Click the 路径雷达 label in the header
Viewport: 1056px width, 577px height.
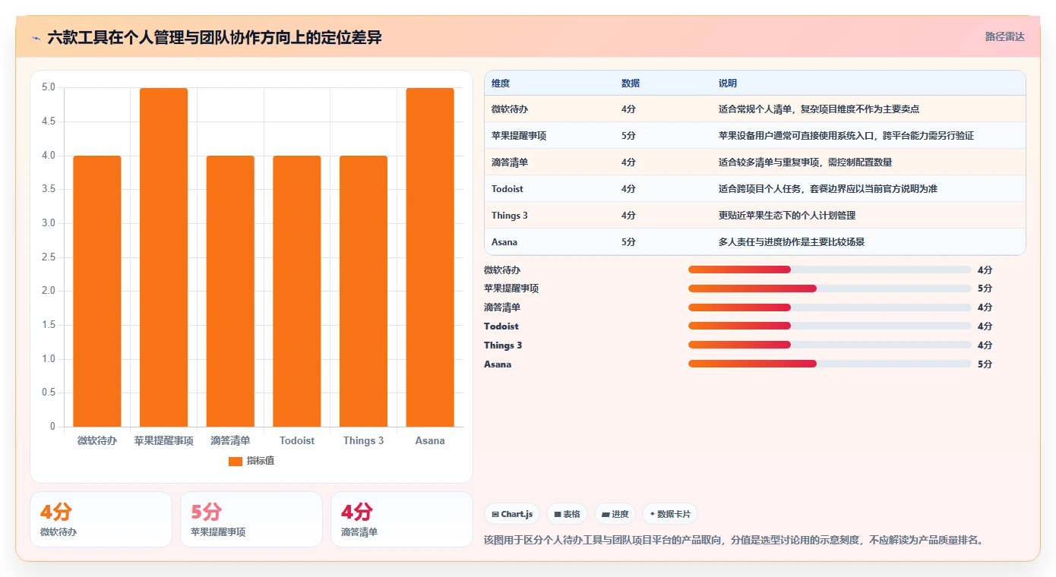pos(1004,36)
